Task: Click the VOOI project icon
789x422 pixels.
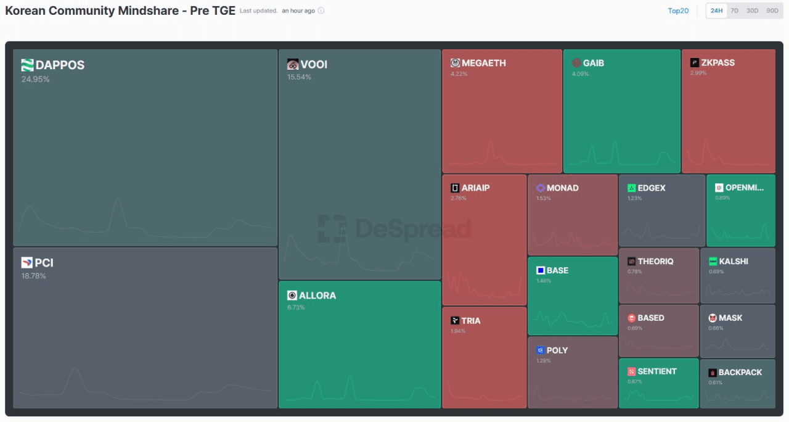Action: [293, 65]
